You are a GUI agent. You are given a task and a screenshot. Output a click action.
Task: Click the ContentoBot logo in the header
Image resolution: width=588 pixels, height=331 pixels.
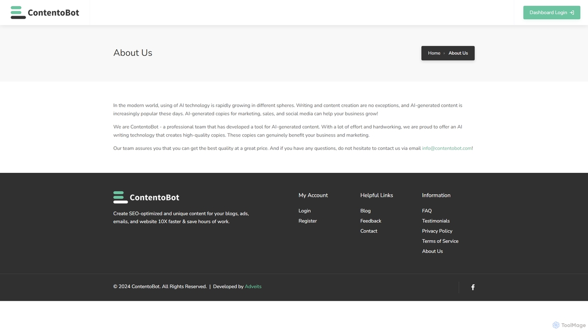(x=45, y=12)
